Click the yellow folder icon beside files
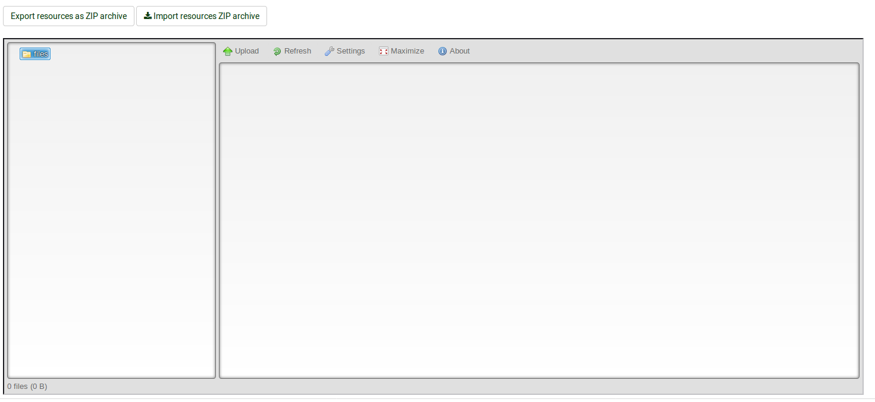The image size is (875, 402). [26, 54]
